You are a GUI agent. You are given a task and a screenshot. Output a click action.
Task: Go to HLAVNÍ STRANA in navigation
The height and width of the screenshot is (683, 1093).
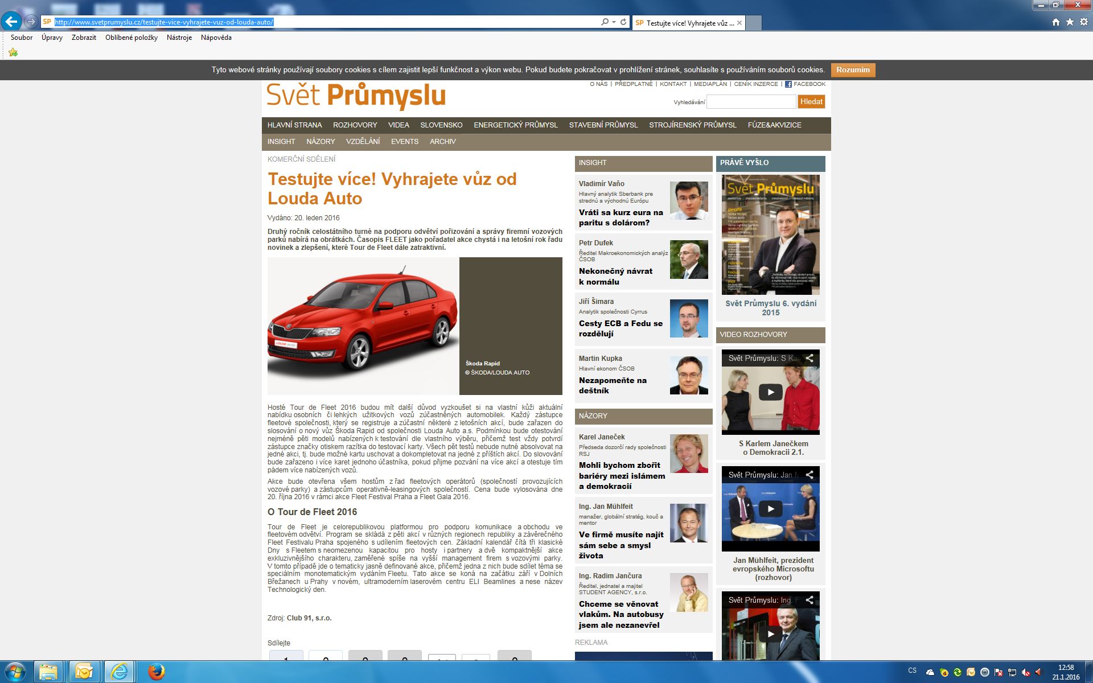coord(294,125)
